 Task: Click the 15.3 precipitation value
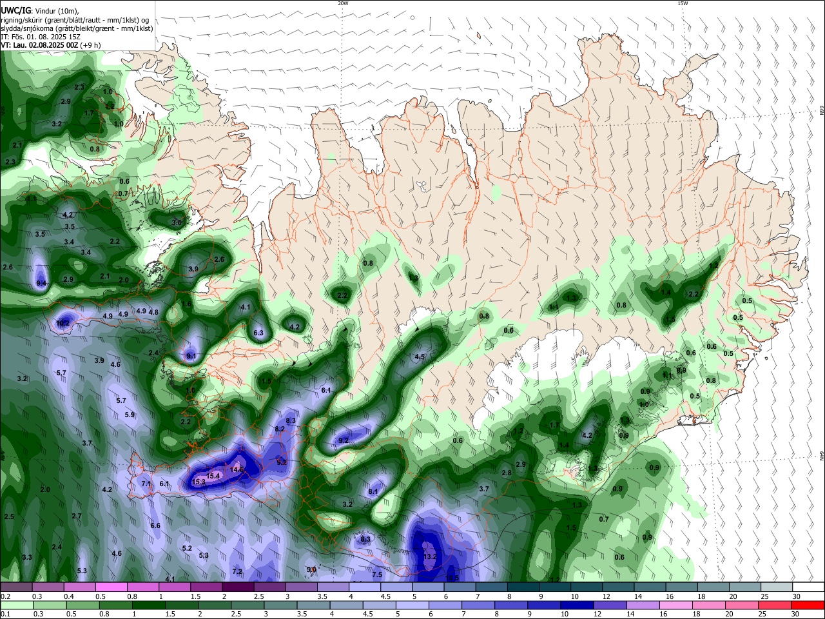pyautogui.click(x=199, y=482)
